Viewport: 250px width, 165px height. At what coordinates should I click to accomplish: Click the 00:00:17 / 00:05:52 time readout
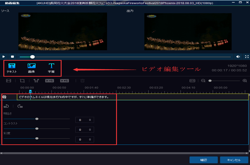(229, 70)
